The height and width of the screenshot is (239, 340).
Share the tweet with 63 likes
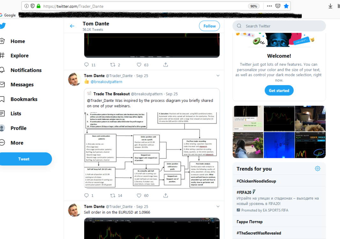click(166, 65)
